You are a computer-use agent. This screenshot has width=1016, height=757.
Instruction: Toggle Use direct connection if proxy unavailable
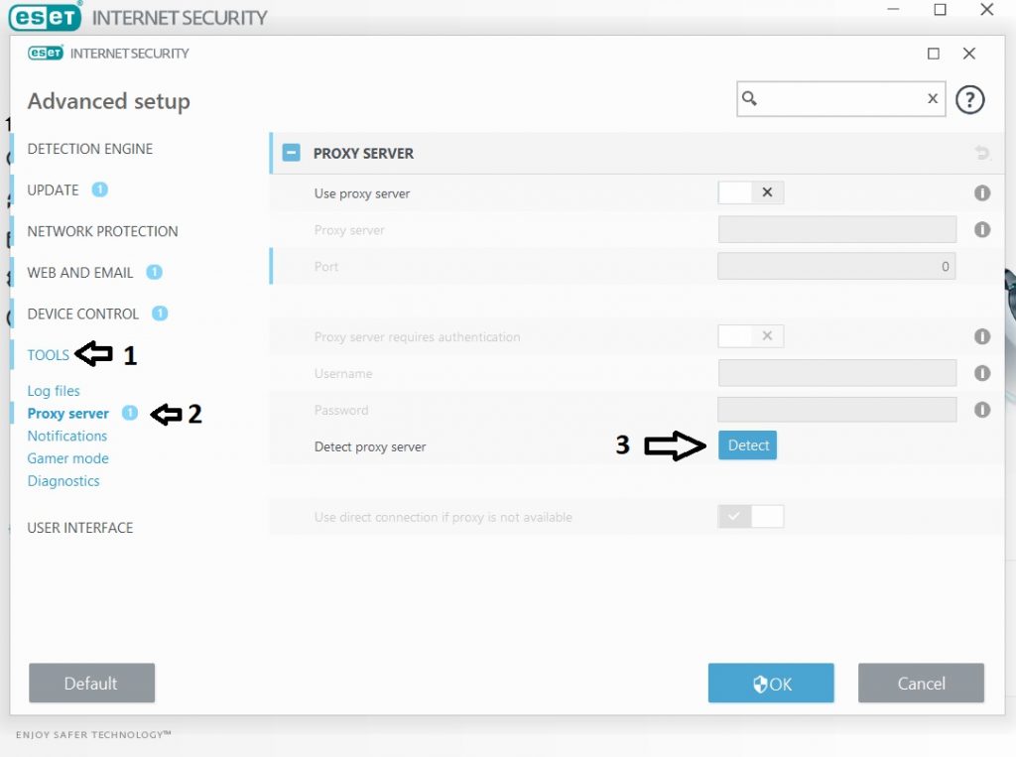750,517
